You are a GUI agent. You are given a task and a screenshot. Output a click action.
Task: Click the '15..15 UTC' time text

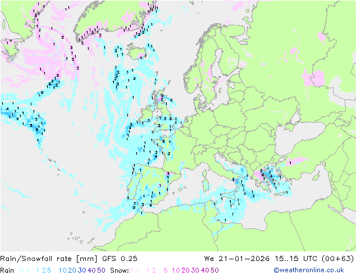coord(296,259)
